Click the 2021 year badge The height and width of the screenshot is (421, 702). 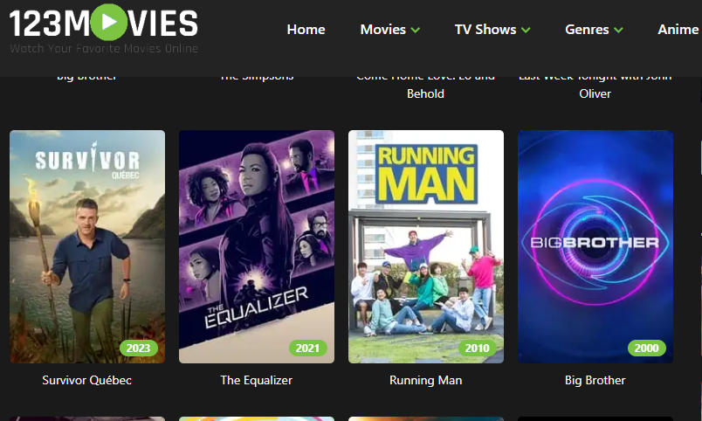coord(307,348)
